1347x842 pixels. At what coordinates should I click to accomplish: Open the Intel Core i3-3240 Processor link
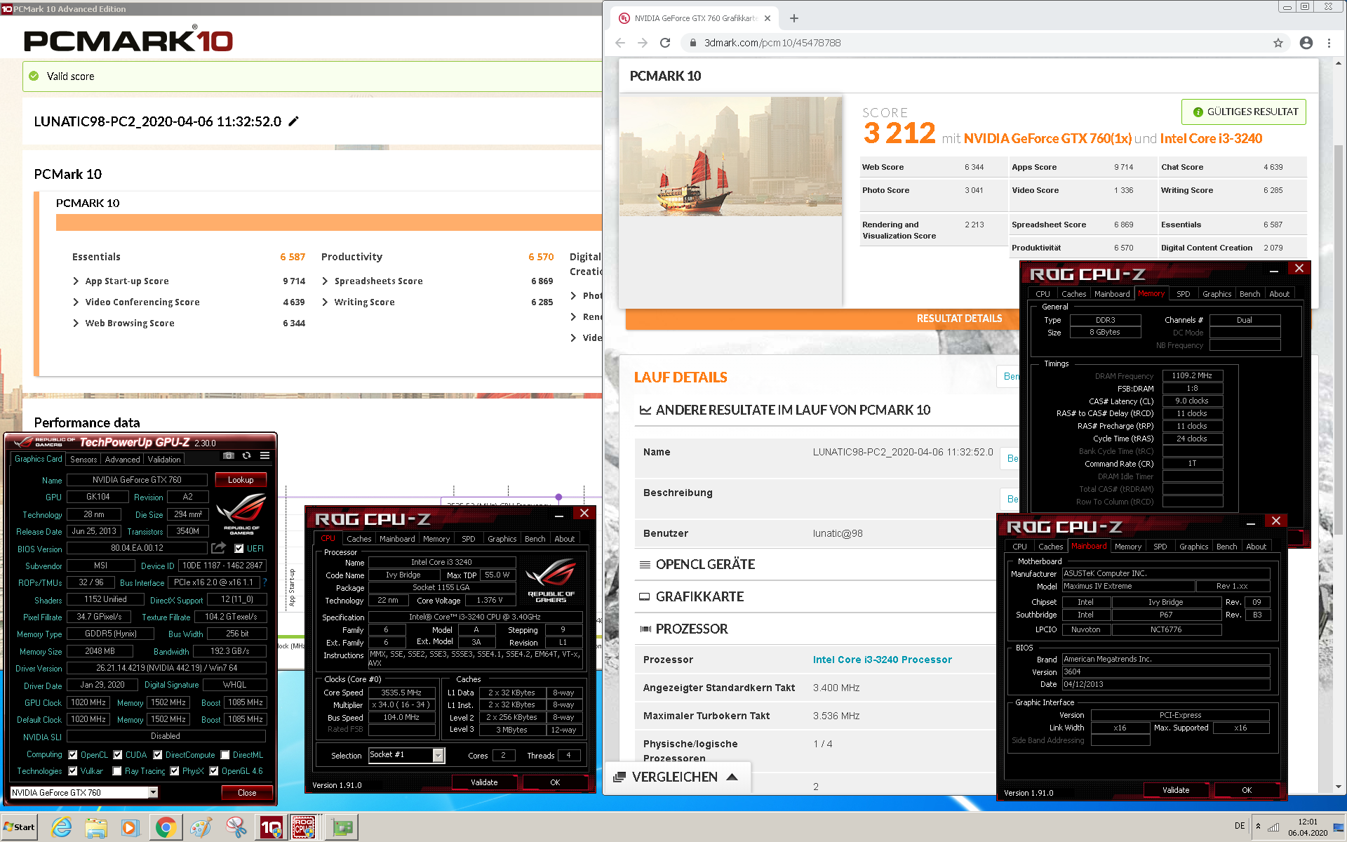(882, 660)
